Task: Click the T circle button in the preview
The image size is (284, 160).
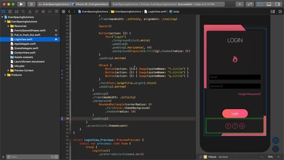Action: coord(235,126)
